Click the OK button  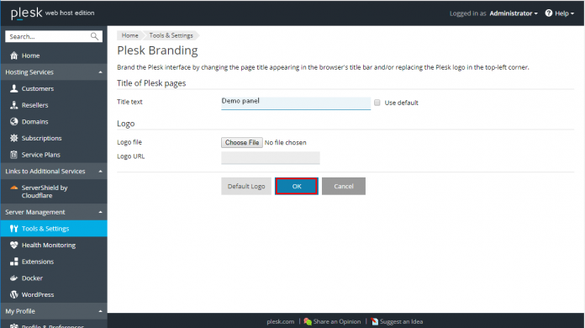[x=297, y=186]
